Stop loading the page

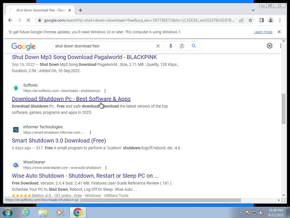pyautogui.click(x=28, y=20)
